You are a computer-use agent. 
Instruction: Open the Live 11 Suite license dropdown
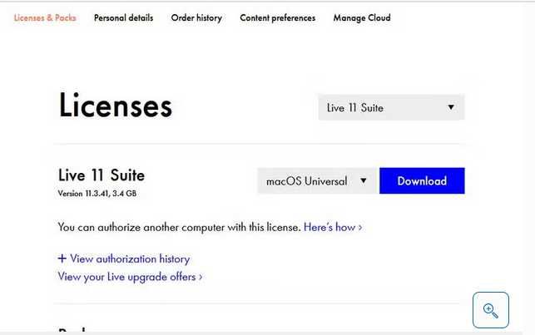[x=391, y=108]
